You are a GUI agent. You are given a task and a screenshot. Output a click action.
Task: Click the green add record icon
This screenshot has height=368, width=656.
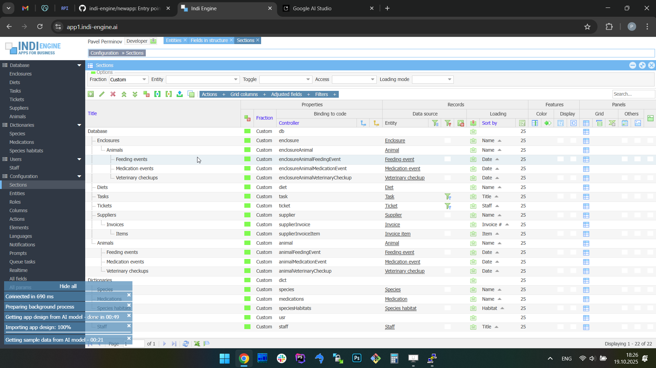click(x=91, y=94)
